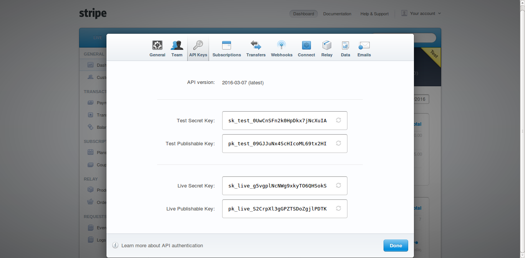Regenerate the Live Publishable Key

(339, 209)
